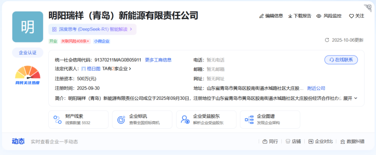Click 编辑信息 text label
Viewport: 376px width, 155px height.
[x=274, y=16]
